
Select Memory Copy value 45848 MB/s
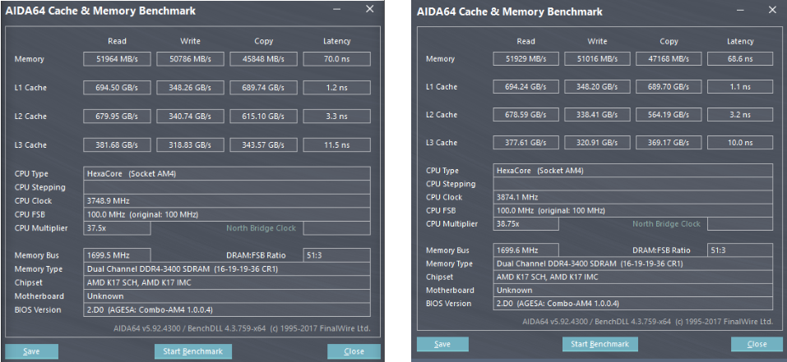(263, 59)
